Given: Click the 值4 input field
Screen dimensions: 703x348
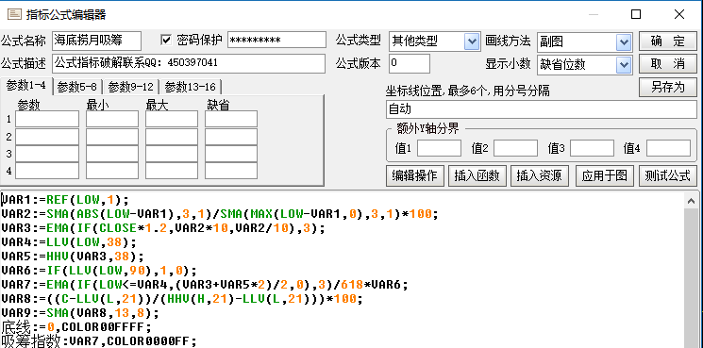Looking at the screenshot, I should pyautogui.click(x=668, y=148).
